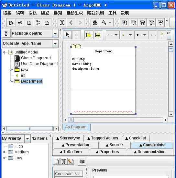Switch to the Presentation tab
The height and width of the screenshot is (178, 176).
coord(76,145)
